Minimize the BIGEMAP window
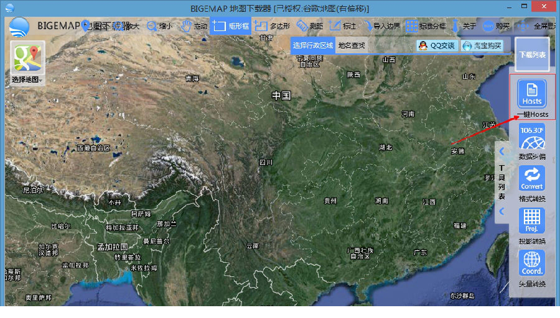Image resolution: width=560 pixels, height=318 pixels. (509, 7)
